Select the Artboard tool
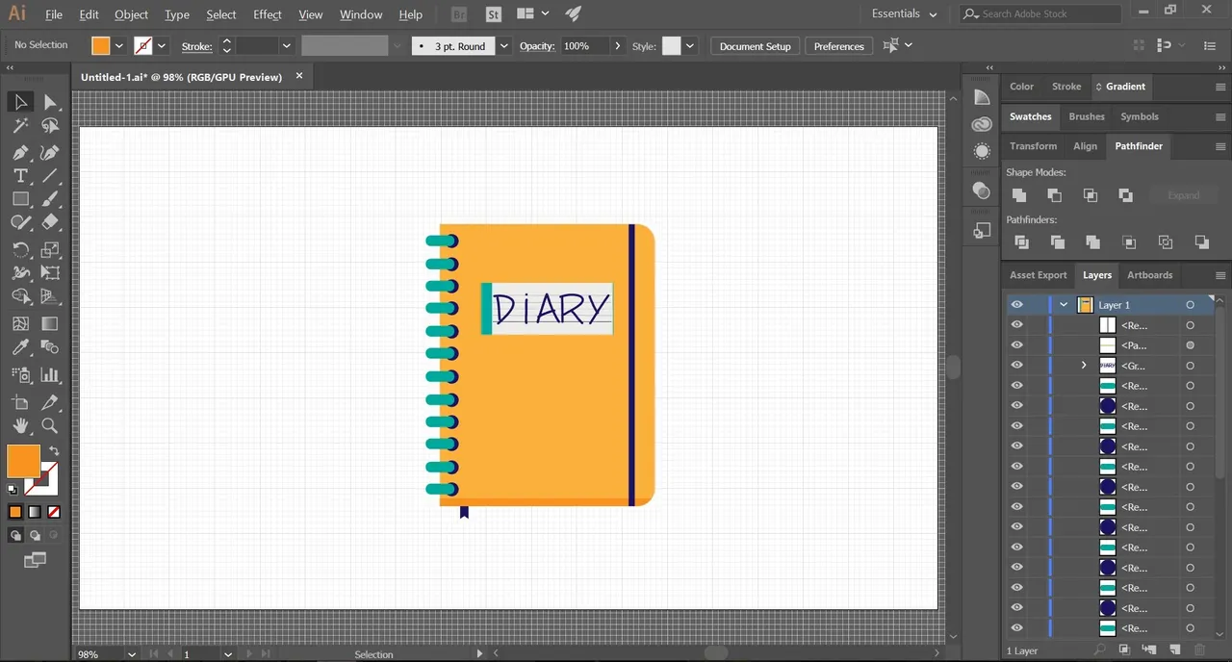The image size is (1232, 662). 20,402
